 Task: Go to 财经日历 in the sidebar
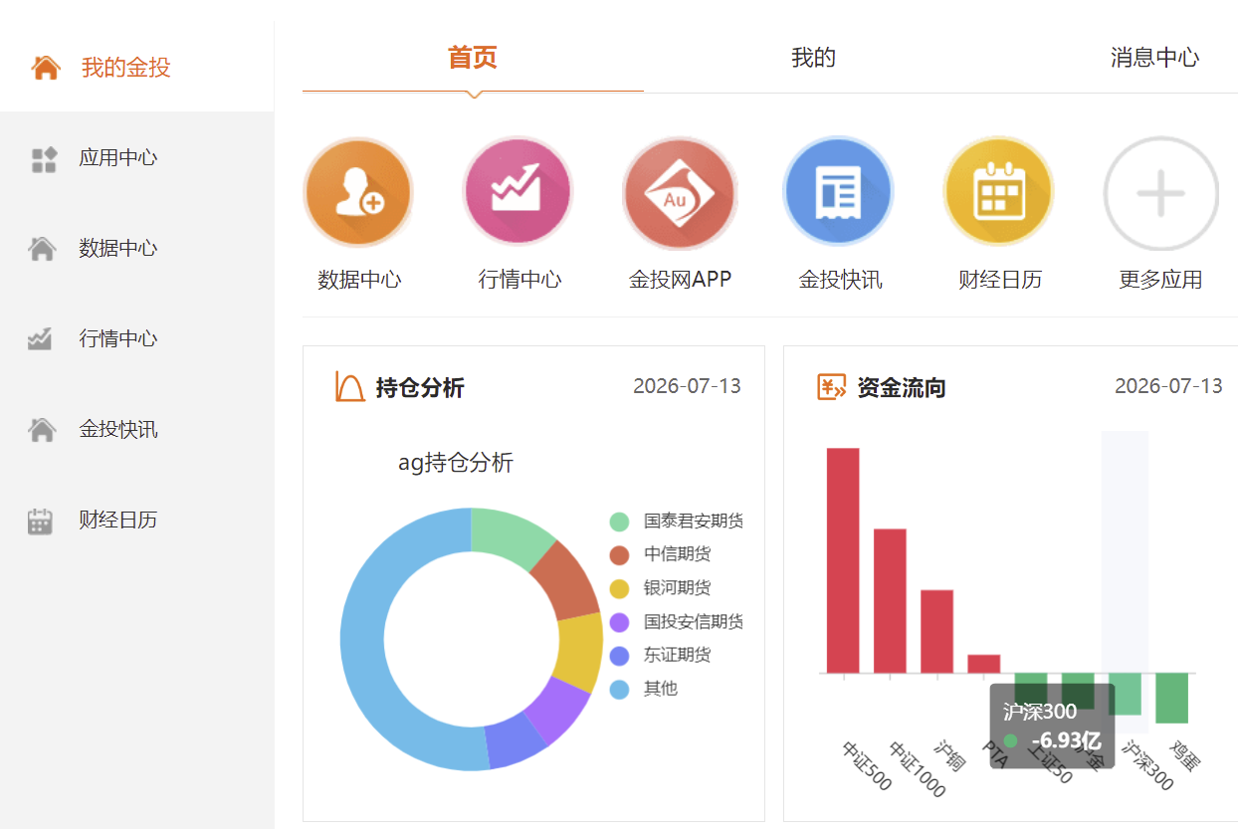click(x=118, y=521)
